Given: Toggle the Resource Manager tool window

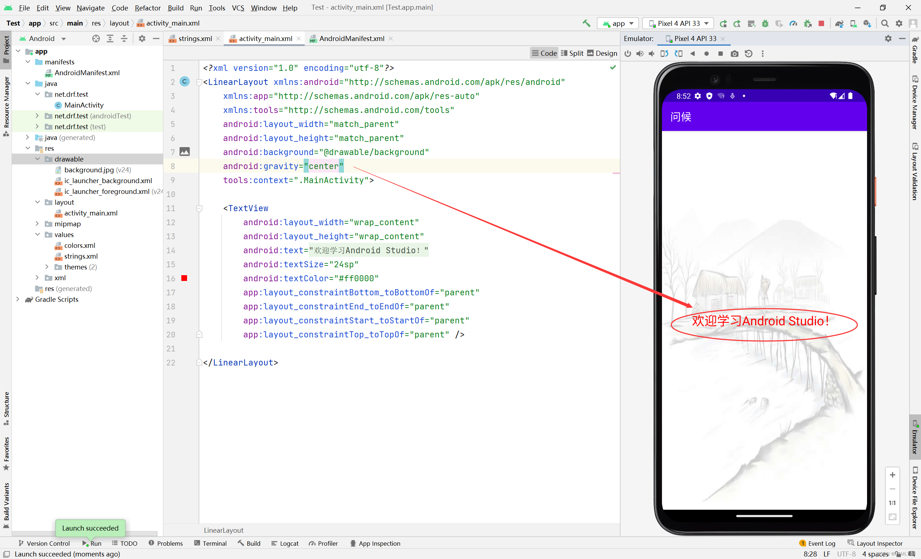Looking at the screenshot, I should tap(6, 106).
